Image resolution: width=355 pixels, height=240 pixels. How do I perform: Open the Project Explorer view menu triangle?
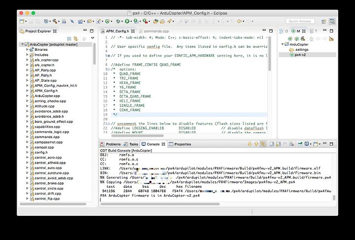[93, 38]
